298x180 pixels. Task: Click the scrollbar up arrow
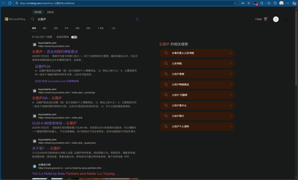296,8
